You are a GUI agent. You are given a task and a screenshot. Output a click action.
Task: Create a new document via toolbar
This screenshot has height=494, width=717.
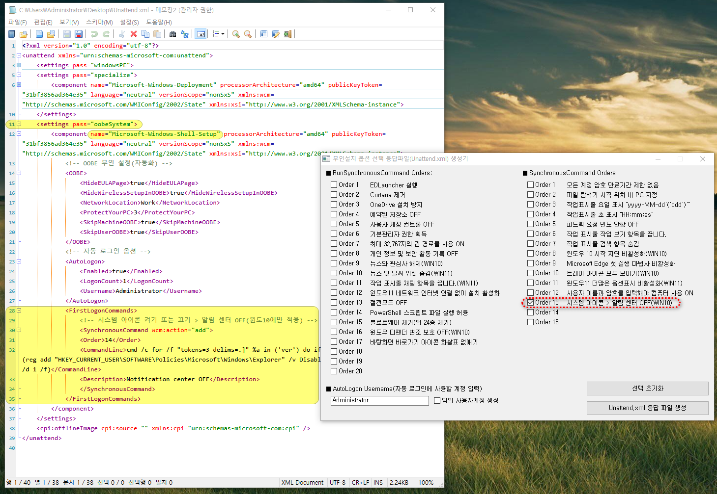(39, 34)
